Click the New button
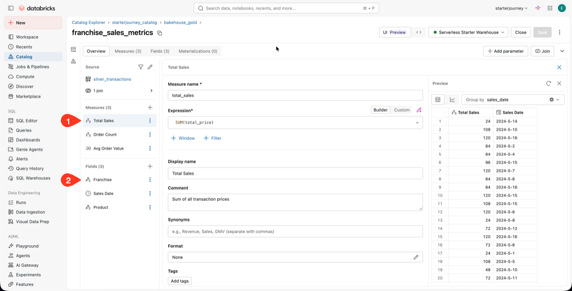Image resolution: width=572 pixels, height=291 pixels. pos(33,23)
